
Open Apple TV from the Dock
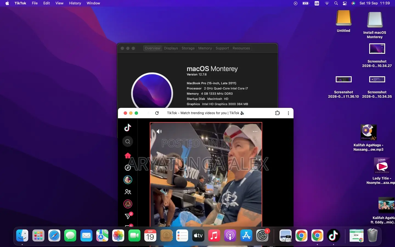198,235
